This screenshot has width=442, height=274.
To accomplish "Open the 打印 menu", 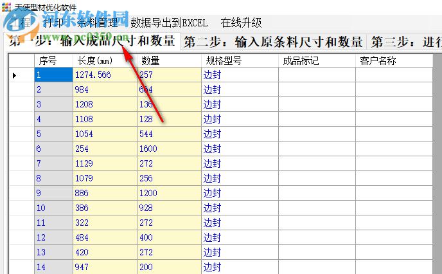I will click(x=53, y=23).
